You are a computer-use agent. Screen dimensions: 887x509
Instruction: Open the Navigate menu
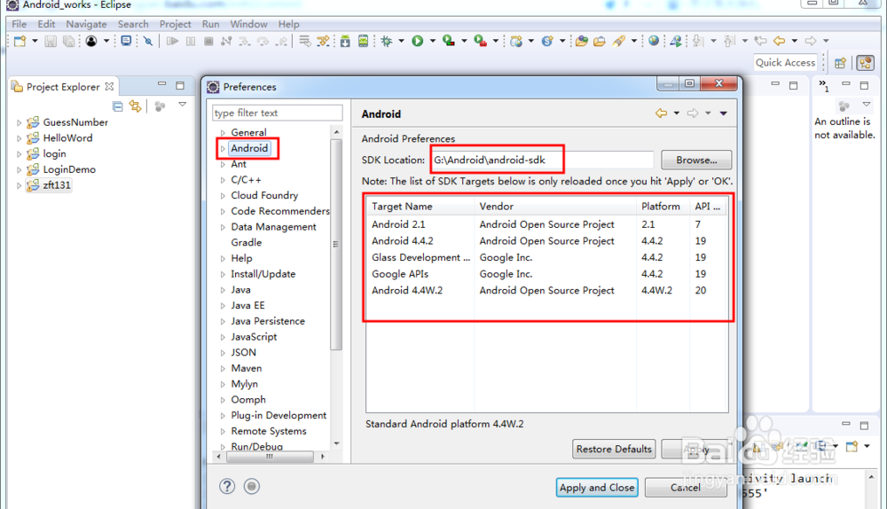coord(87,24)
